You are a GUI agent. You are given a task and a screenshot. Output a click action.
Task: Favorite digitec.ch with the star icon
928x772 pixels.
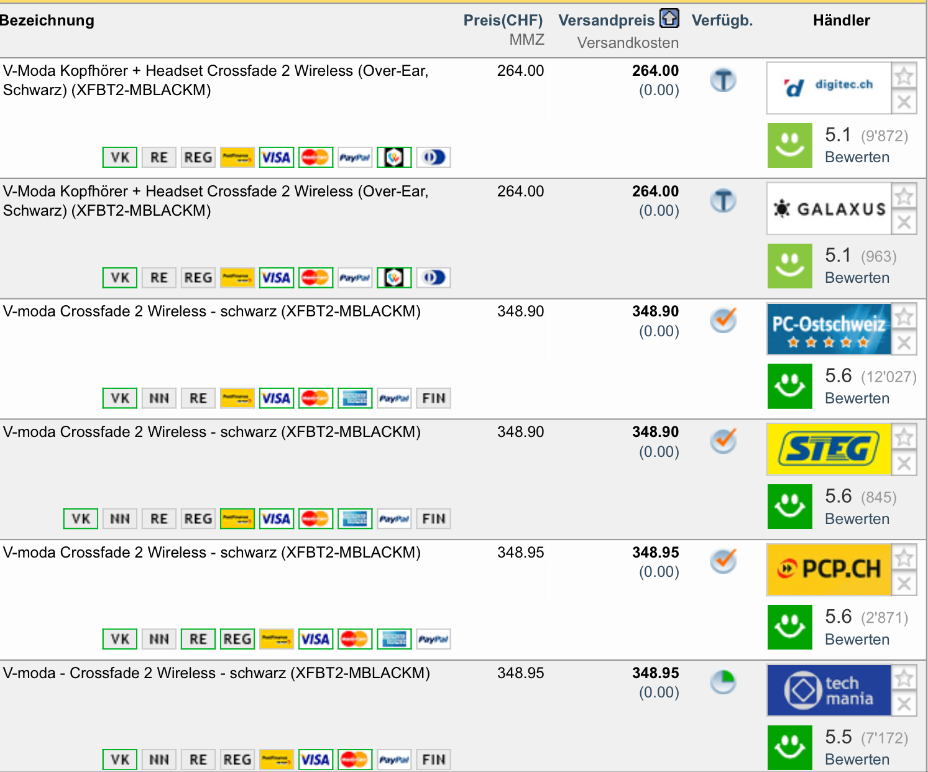(904, 76)
